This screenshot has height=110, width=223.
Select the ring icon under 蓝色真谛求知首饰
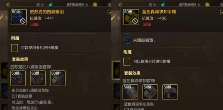(170, 92)
